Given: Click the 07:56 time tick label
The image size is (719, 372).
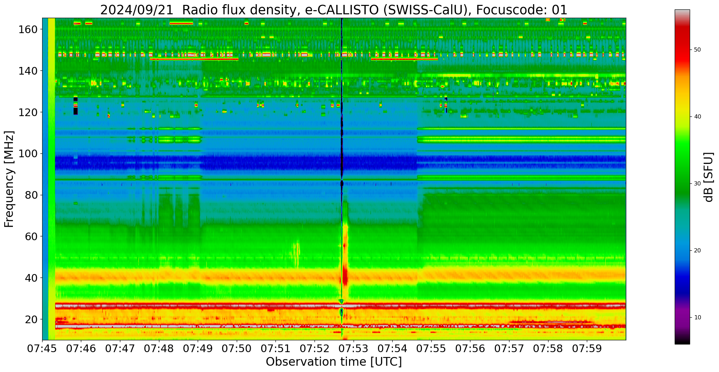Looking at the screenshot, I should (x=470, y=349).
